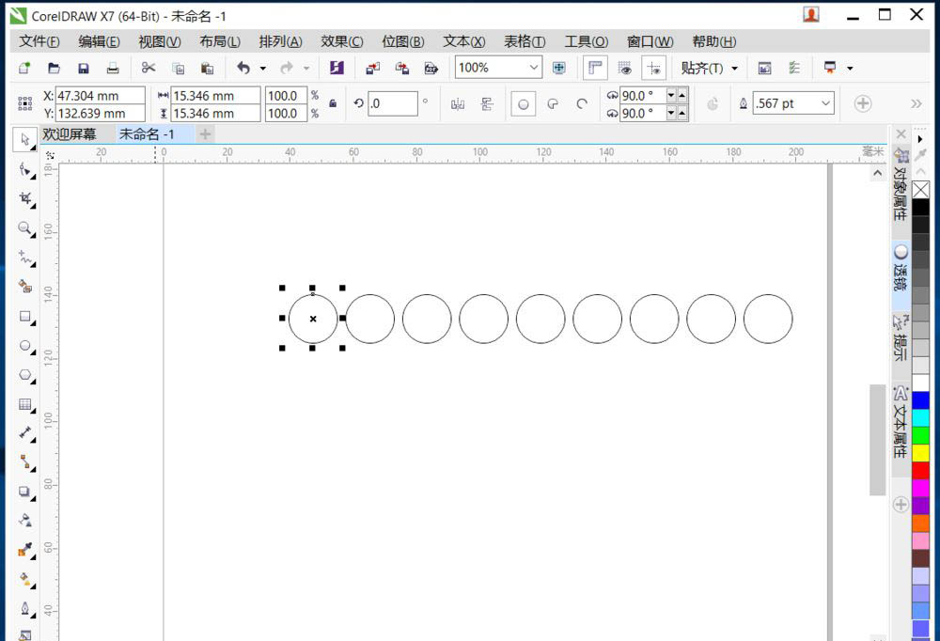Select the Ellipse tool in toolbox
940x641 pixels.
(x=25, y=346)
